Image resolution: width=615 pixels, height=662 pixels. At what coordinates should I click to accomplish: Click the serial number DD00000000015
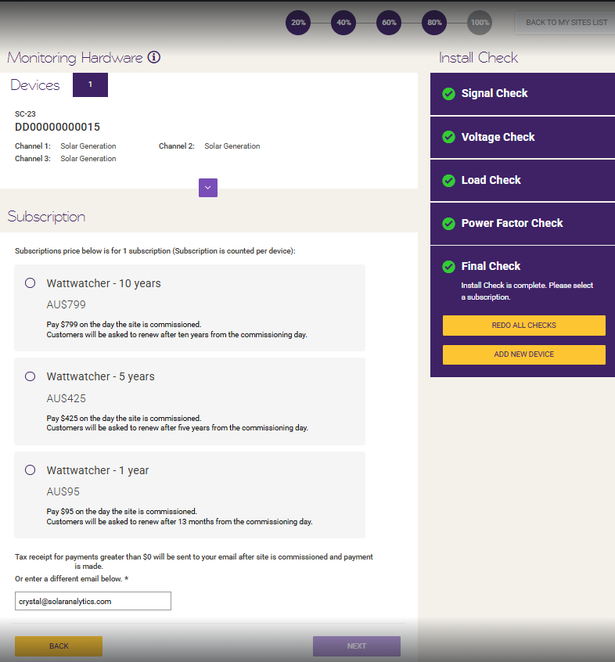pos(57,127)
